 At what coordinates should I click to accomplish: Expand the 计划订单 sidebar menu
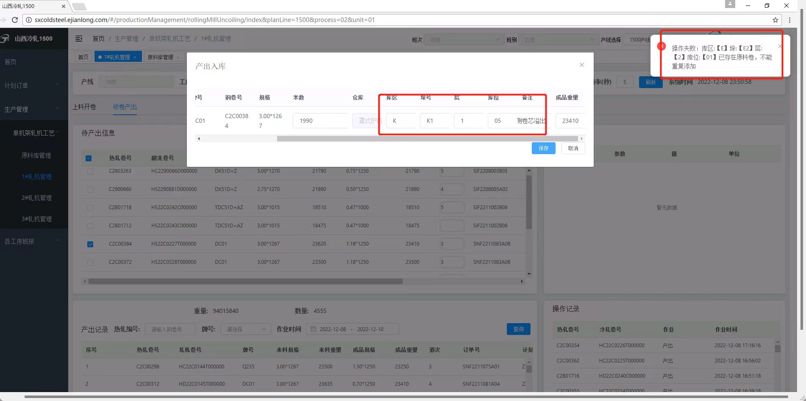(34, 86)
